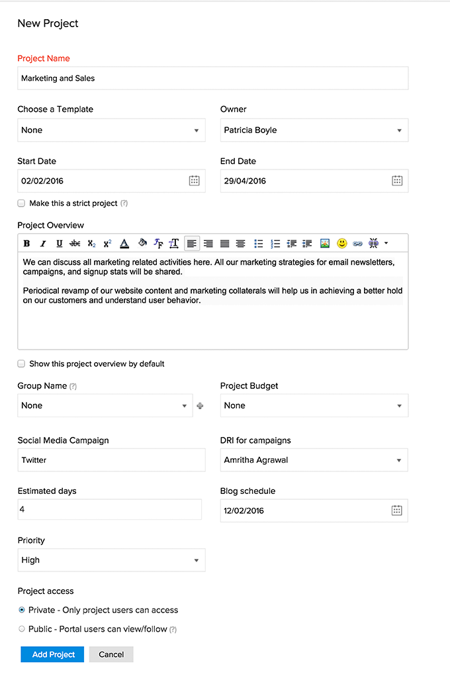
Task: Open the smiley emoticon picker
Action: (x=341, y=244)
